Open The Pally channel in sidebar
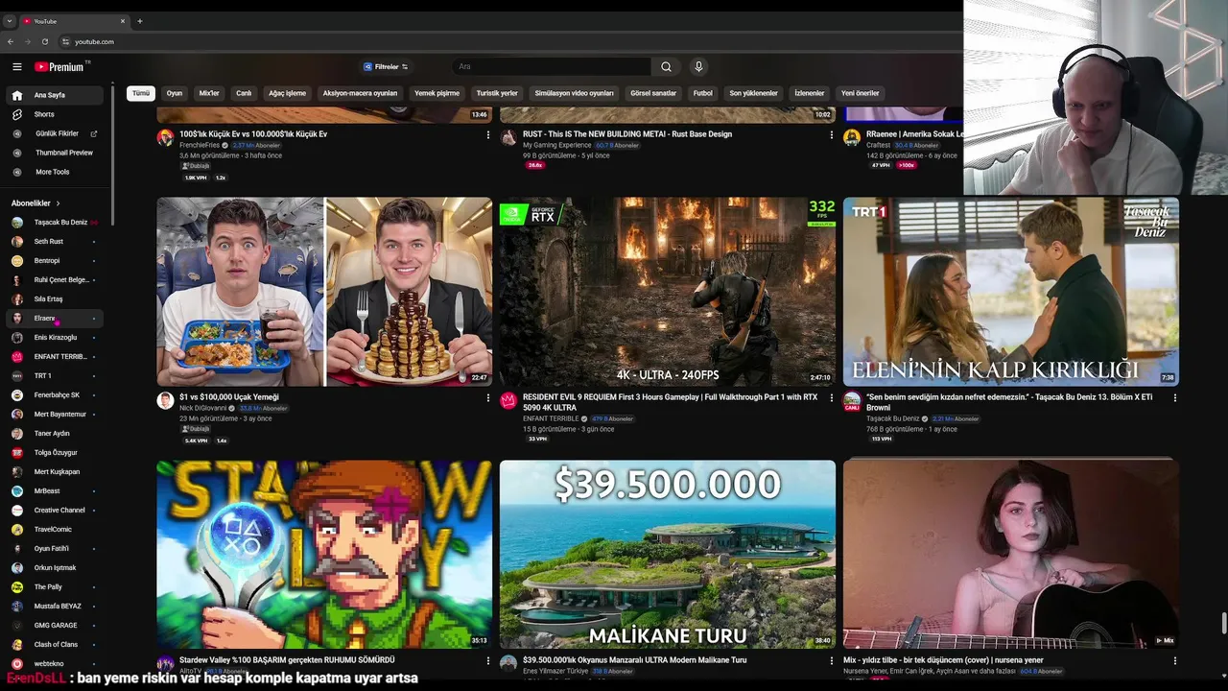 (55, 586)
